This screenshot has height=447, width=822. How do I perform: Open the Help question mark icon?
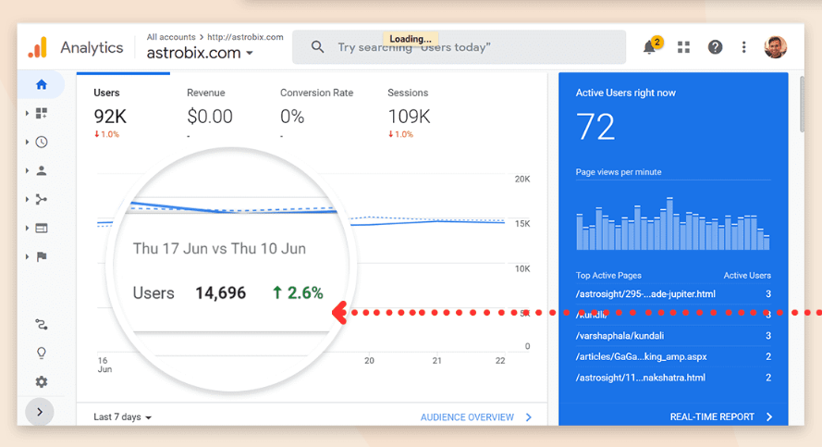coord(715,47)
